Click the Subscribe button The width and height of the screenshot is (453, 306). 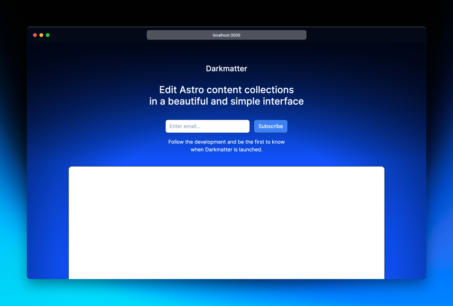[x=270, y=126]
